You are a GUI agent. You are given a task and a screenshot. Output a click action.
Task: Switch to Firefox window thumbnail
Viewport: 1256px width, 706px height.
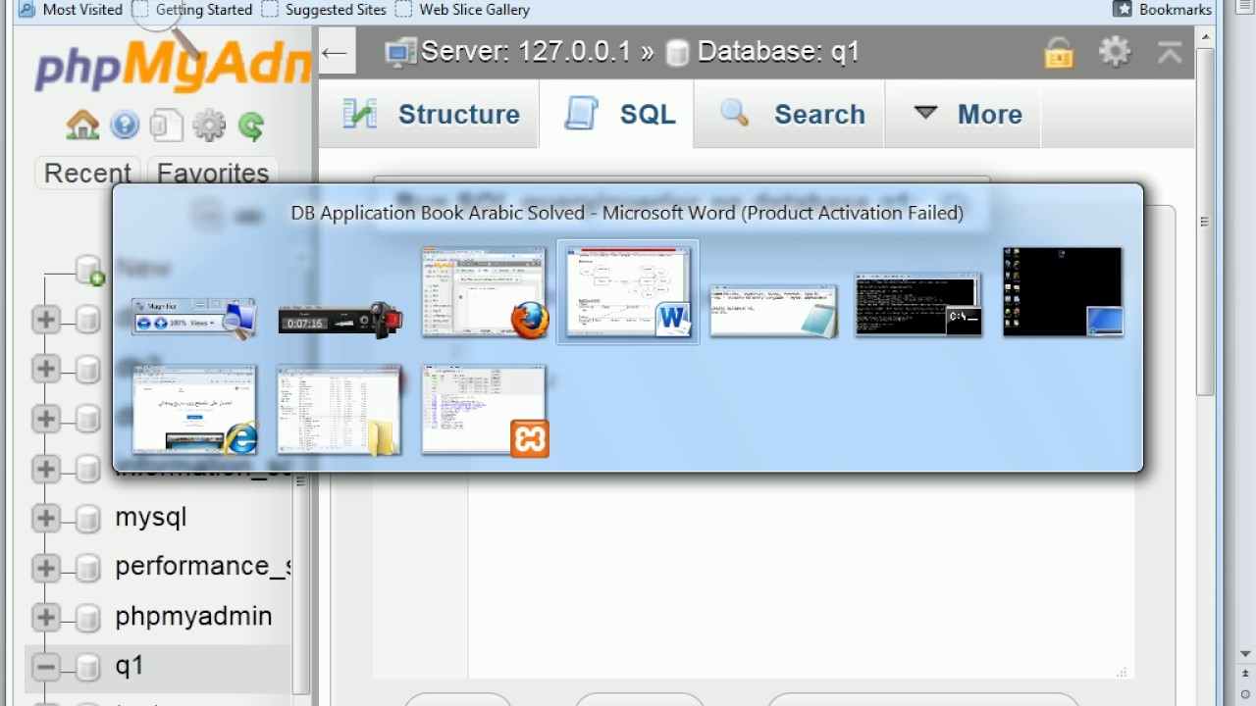pyautogui.click(x=485, y=292)
